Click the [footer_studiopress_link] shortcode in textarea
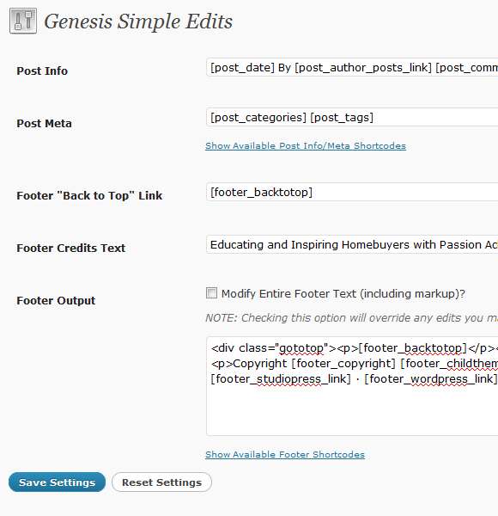This screenshot has height=516, width=498. pyautogui.click(x=281, y=379)
